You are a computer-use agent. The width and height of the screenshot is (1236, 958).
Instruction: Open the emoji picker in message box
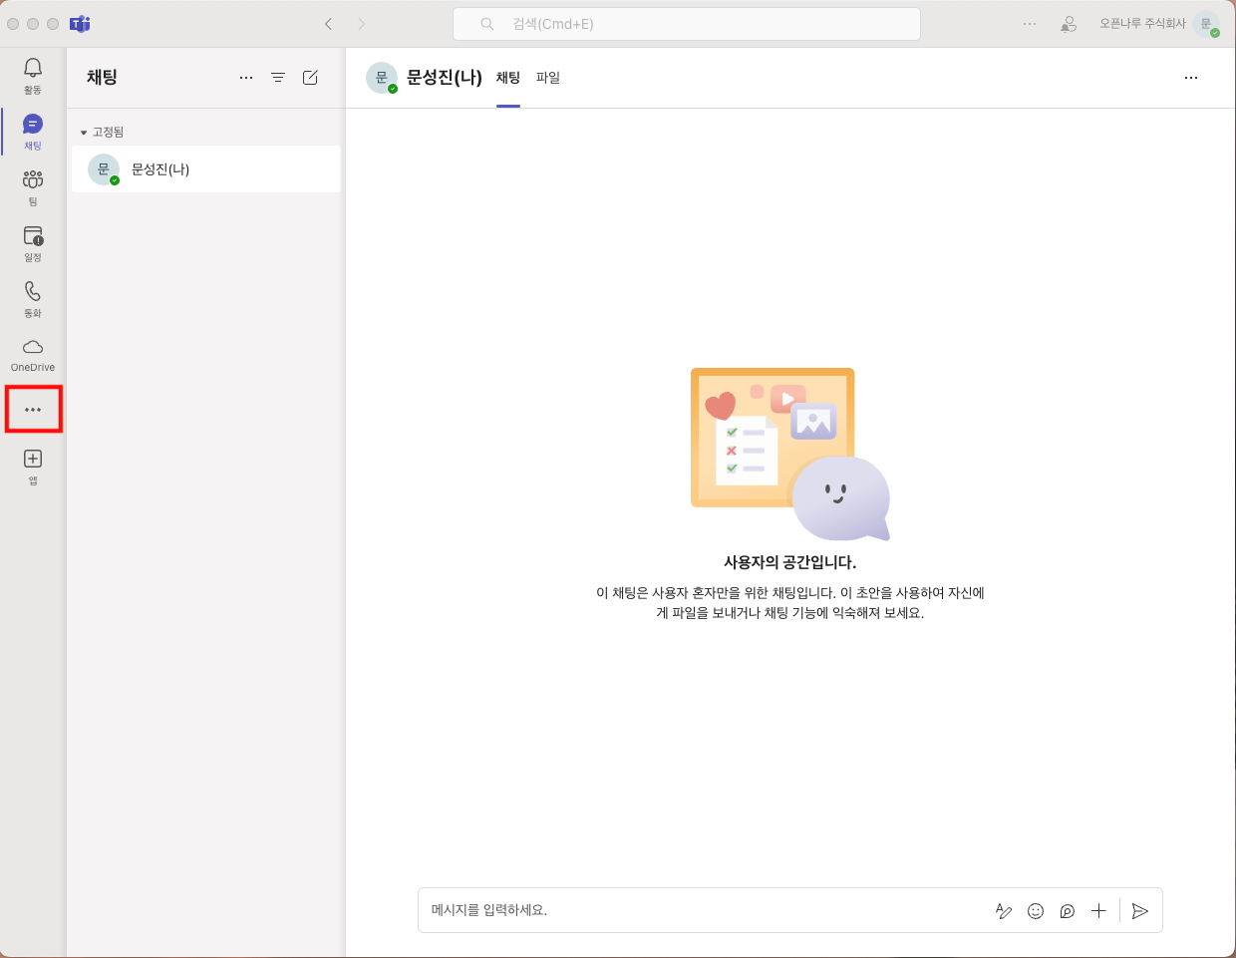coord(1036,911)
